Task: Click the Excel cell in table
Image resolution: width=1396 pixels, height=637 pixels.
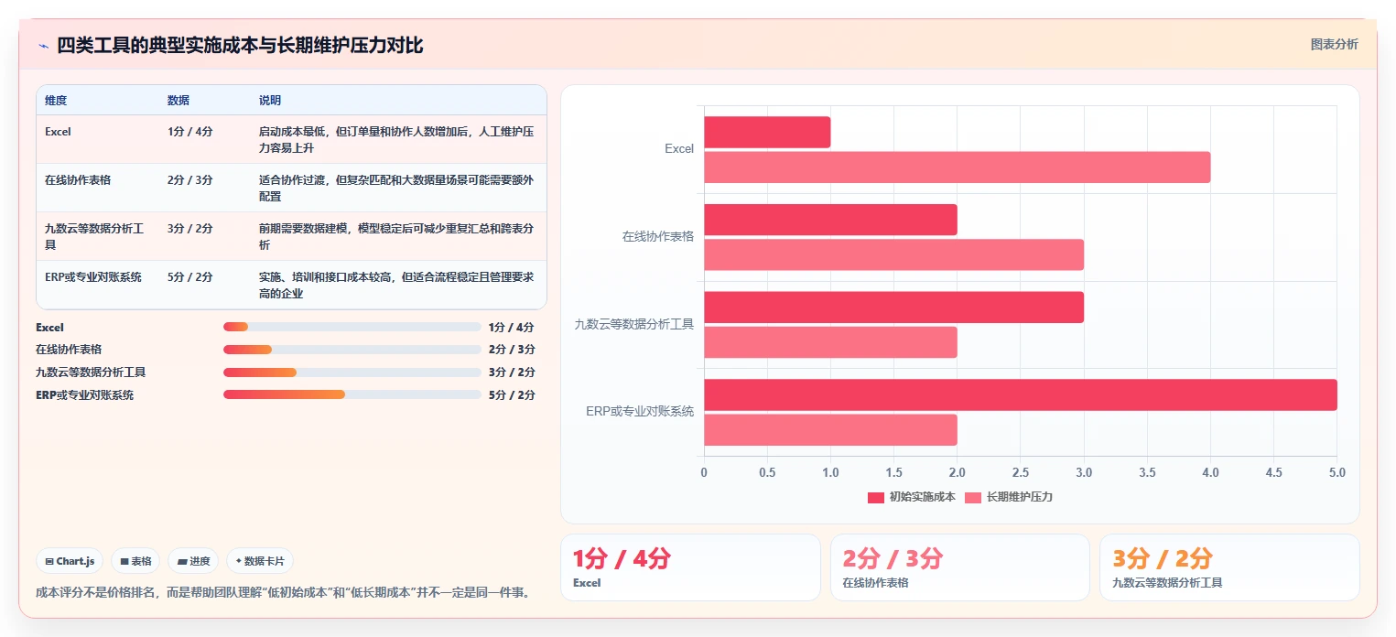Action: pyautogui.click(x=58, y=132)
